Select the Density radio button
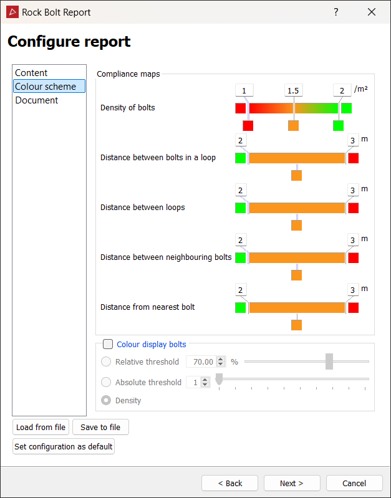Image resolution: width=391 pixels, height=498 pixels. (106, 400)
